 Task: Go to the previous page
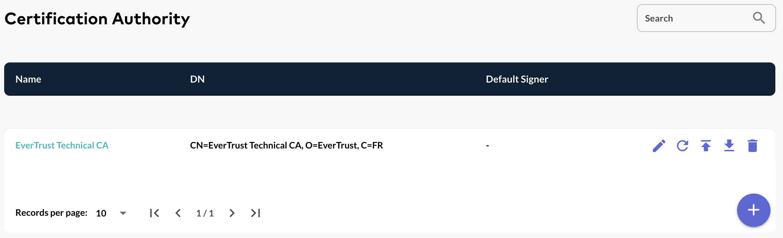coord(178,213)
